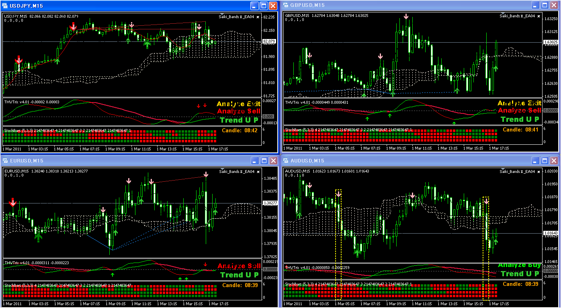Click 'THVTrix v4.01' indicator label in EURUSD window

(16, 263)
